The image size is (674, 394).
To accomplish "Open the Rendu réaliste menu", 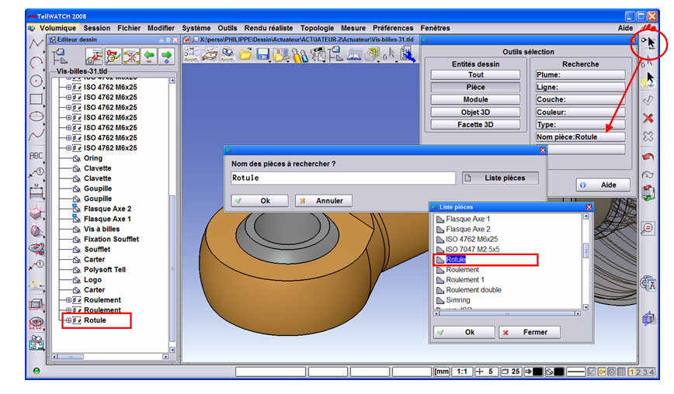I will click(269, 28).
